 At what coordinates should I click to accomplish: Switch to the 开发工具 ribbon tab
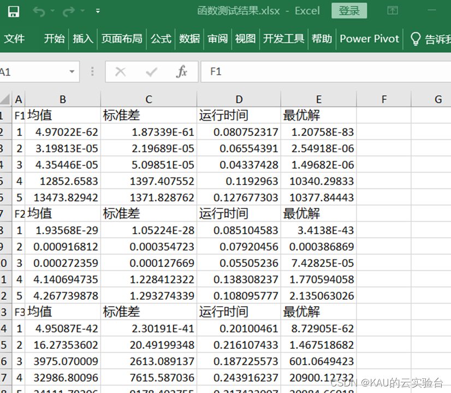pos(283,39)
